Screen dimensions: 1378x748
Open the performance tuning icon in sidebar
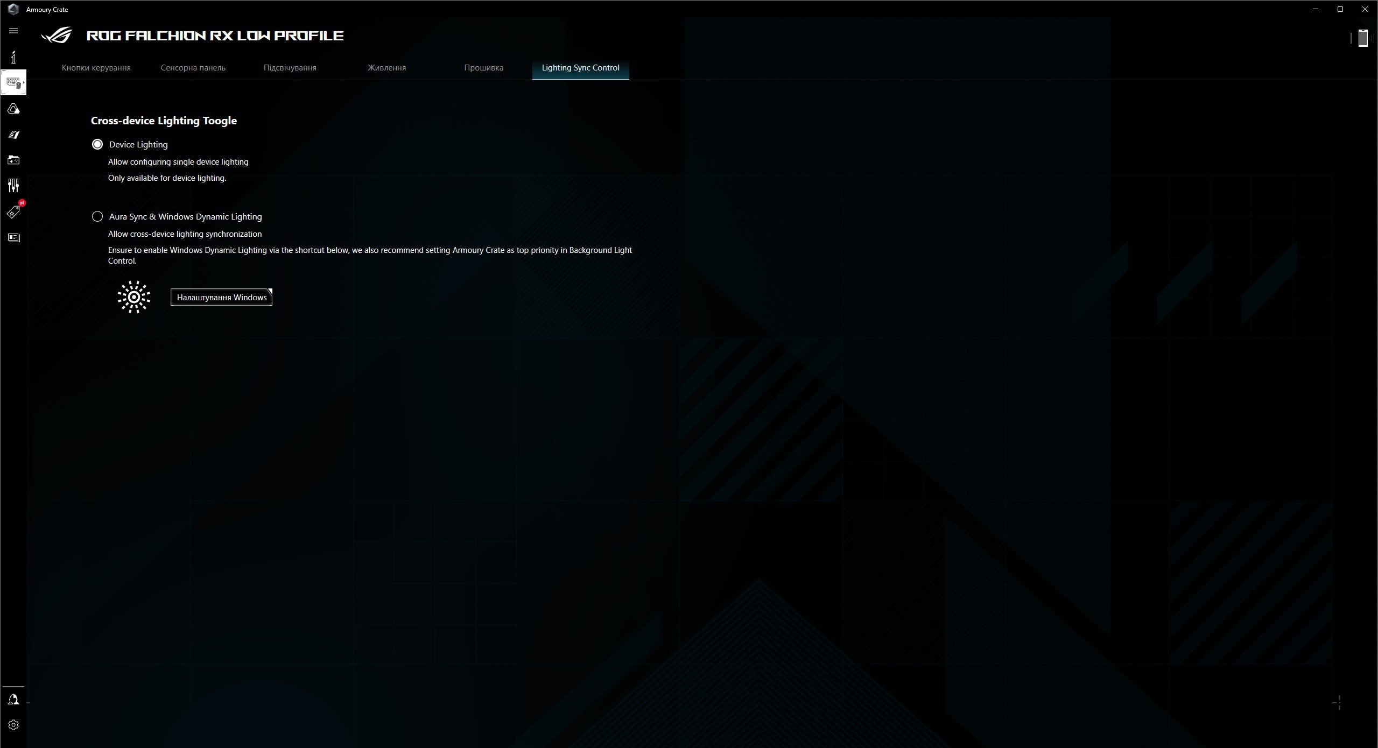click(x=14, y=186)
